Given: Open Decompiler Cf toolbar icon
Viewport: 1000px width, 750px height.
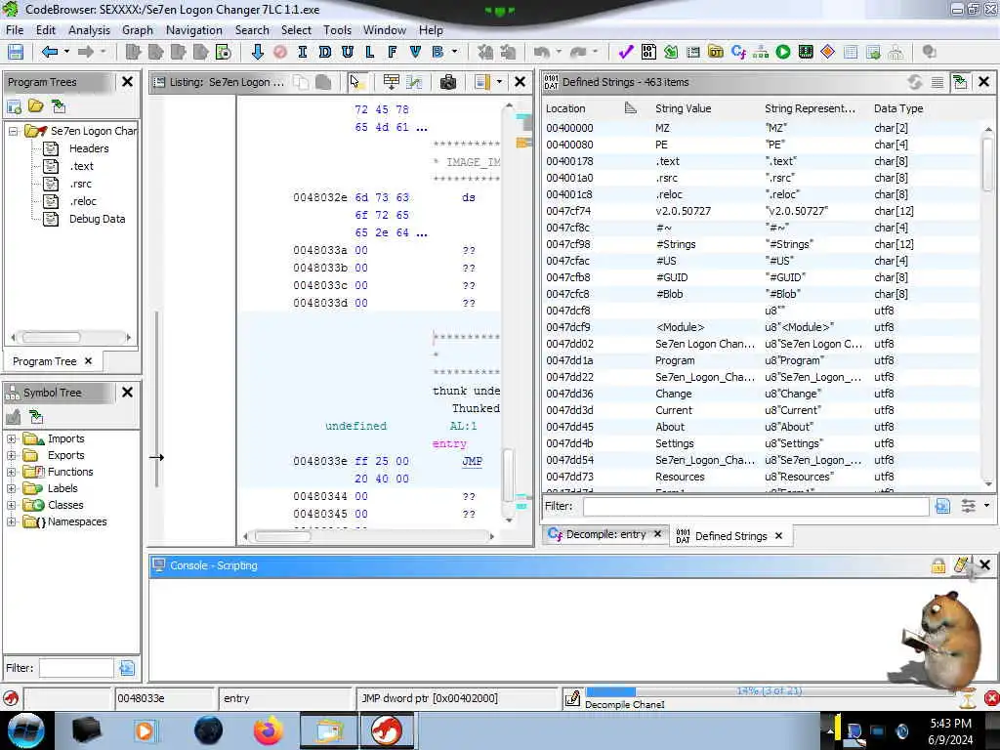Looking at the screenshot, I should click(738, 53).
